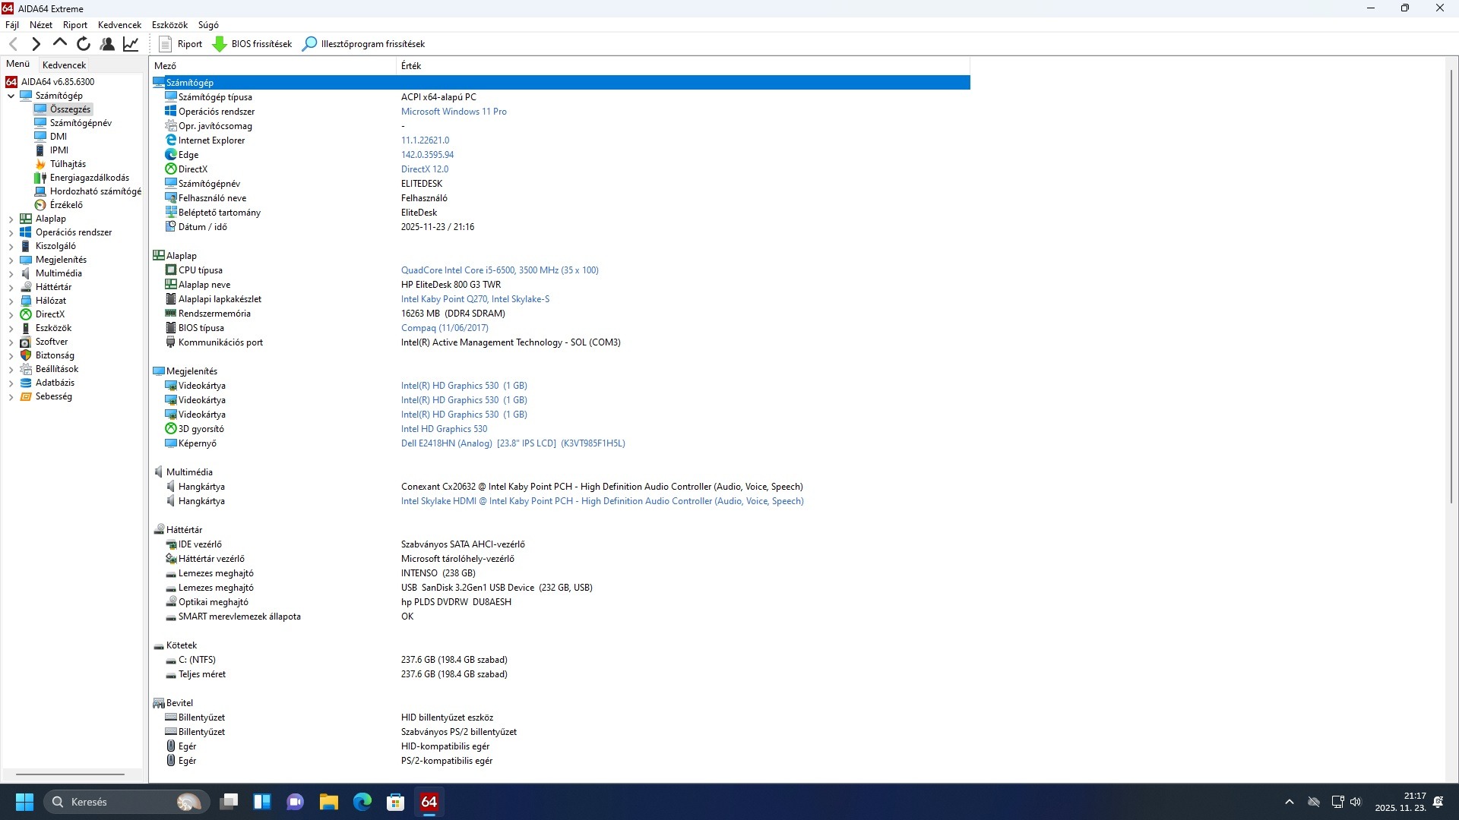Open favorites manager person icon
1459x820 pixels.
(x=107, y=44)
